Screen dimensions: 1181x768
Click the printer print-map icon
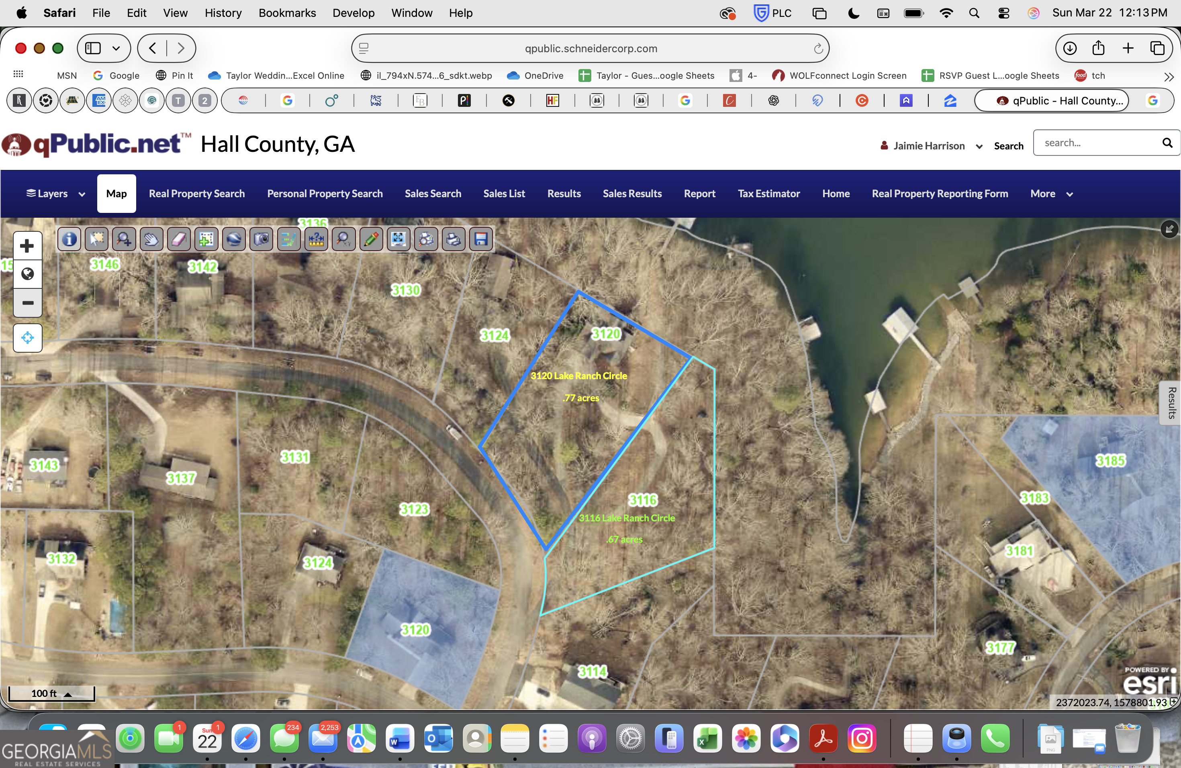[453, 240]
